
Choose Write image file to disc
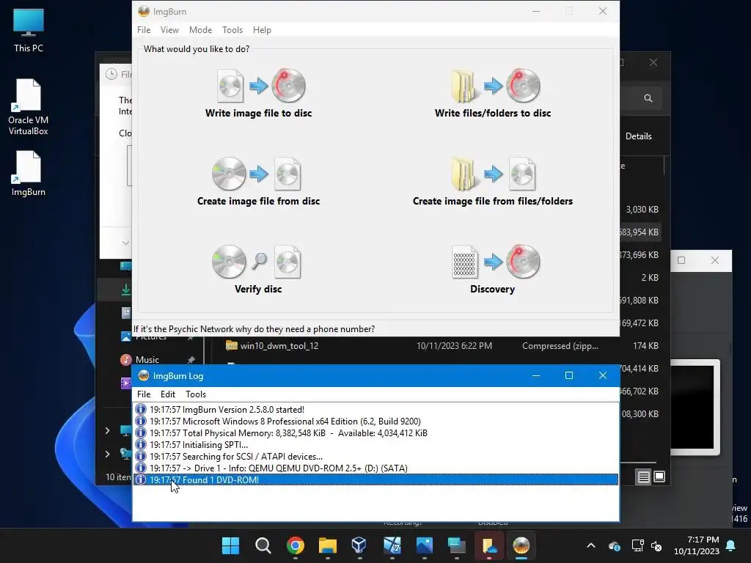click(x=259, y=94)
